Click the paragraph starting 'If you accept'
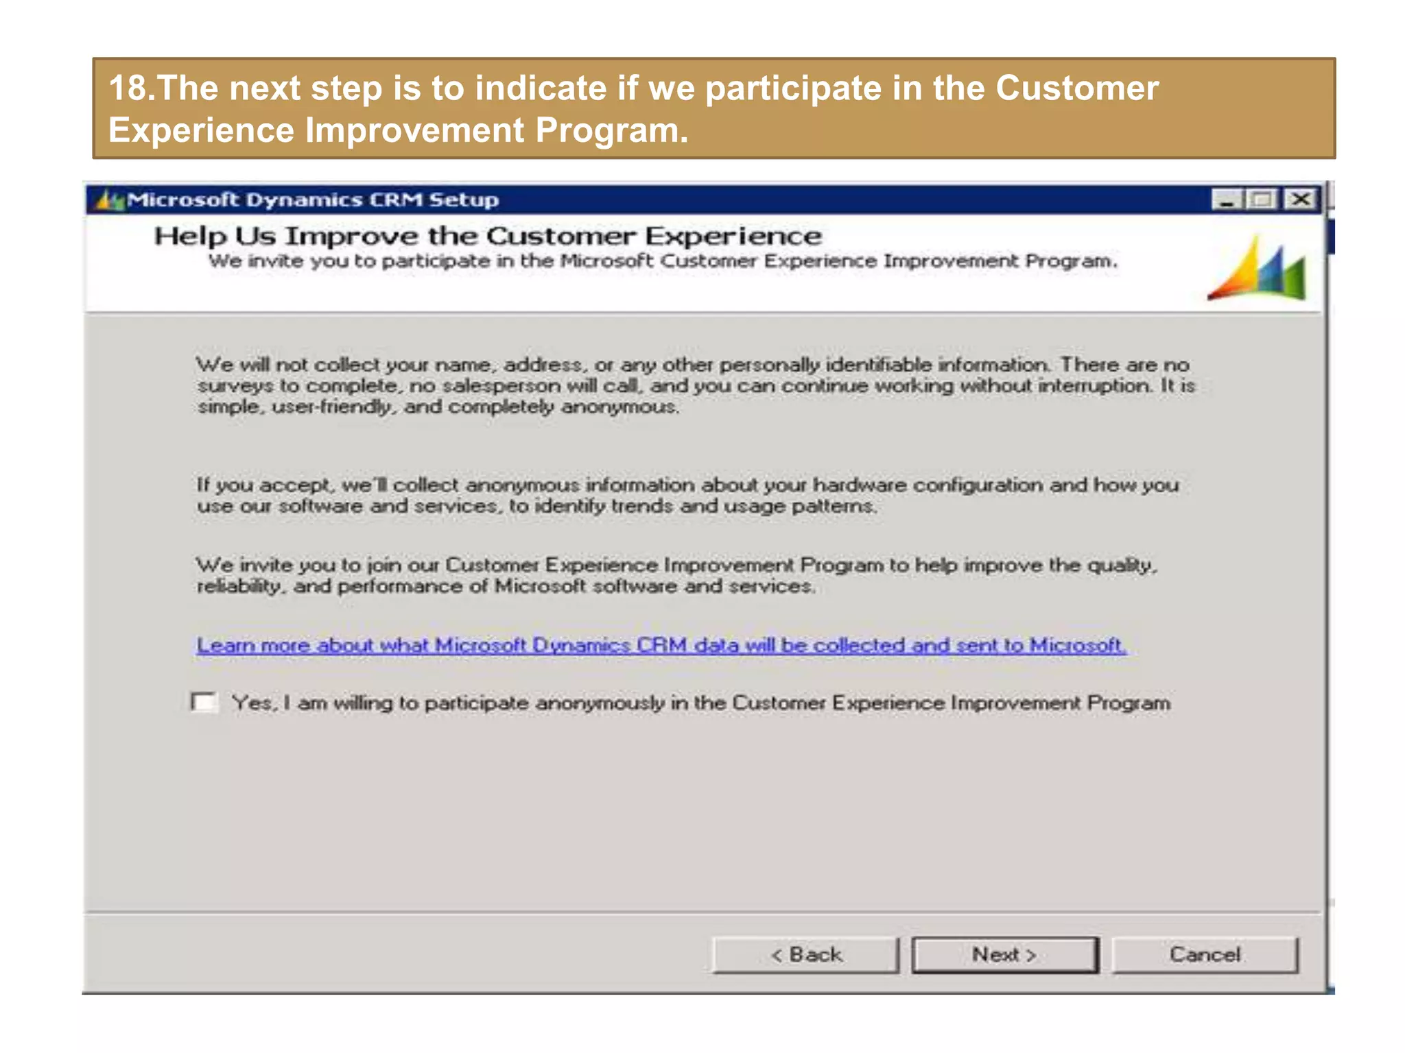The width and height of the screenshot is (1405, 1053). 687,495
